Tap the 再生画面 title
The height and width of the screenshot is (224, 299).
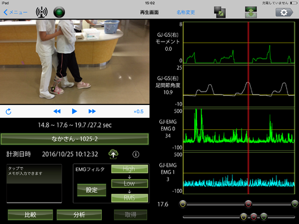(x=149, y=12)
